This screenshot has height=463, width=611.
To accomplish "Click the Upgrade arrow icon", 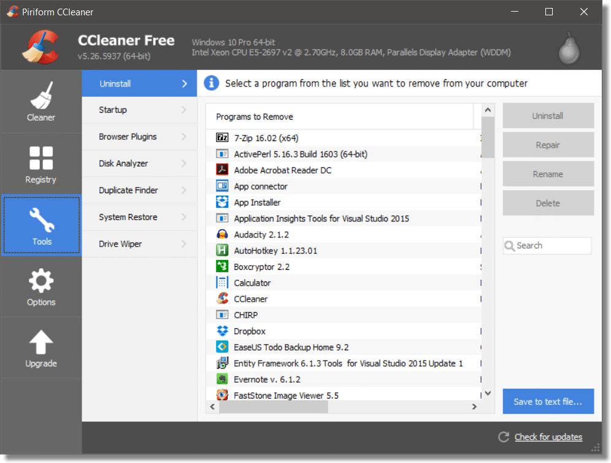I will tap(41, 342).
